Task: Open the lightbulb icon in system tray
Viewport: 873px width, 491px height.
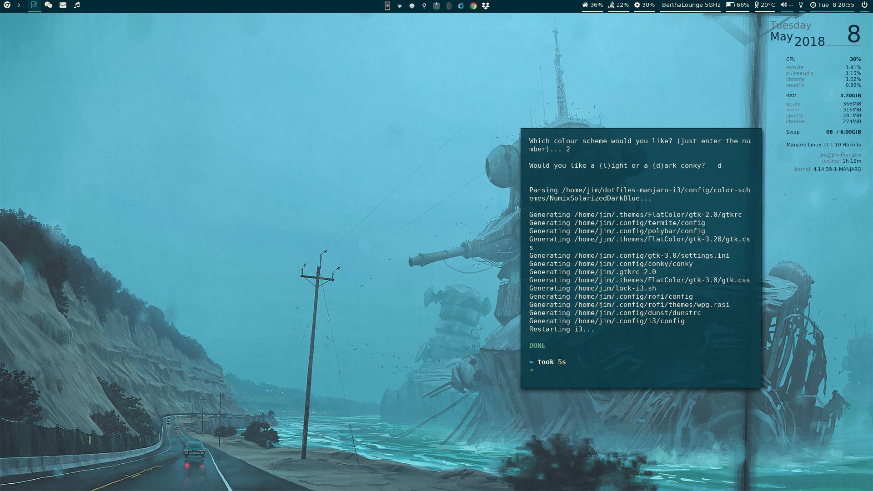Action: coord(424,6)
